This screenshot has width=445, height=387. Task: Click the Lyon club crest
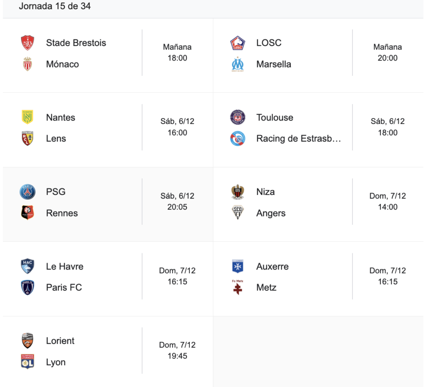27,362
